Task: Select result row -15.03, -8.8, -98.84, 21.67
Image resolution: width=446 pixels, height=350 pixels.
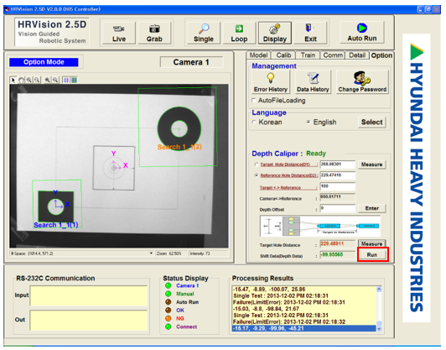Action: click(x=304, y=309)
